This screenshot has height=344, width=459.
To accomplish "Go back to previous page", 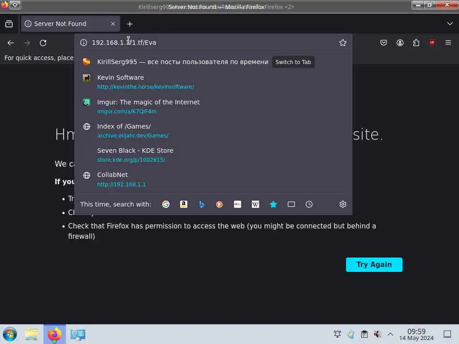I will pyautogui.click(x=11, y=43).
